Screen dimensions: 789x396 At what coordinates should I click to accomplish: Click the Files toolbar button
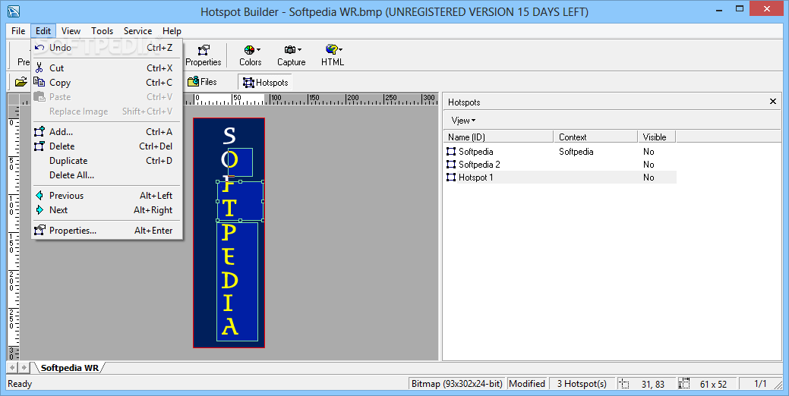click(x=202, y=82)
